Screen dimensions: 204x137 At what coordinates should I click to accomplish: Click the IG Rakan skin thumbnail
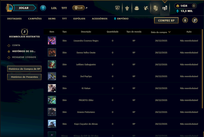[x=52, y=88]
